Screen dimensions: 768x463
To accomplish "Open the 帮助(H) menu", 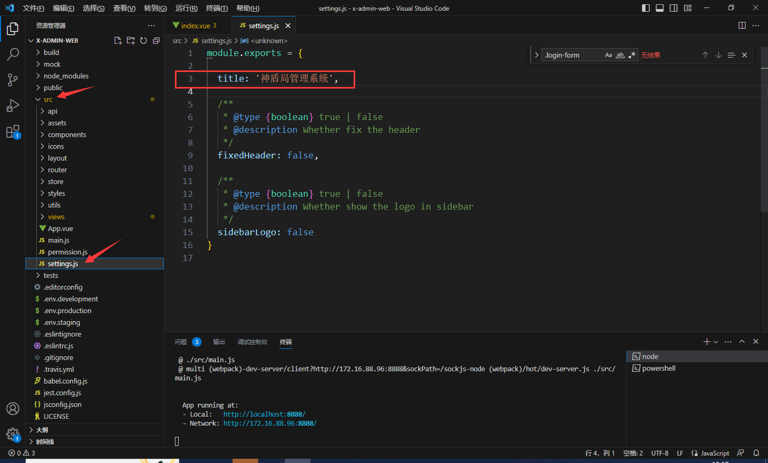I will tap(247, 8).
